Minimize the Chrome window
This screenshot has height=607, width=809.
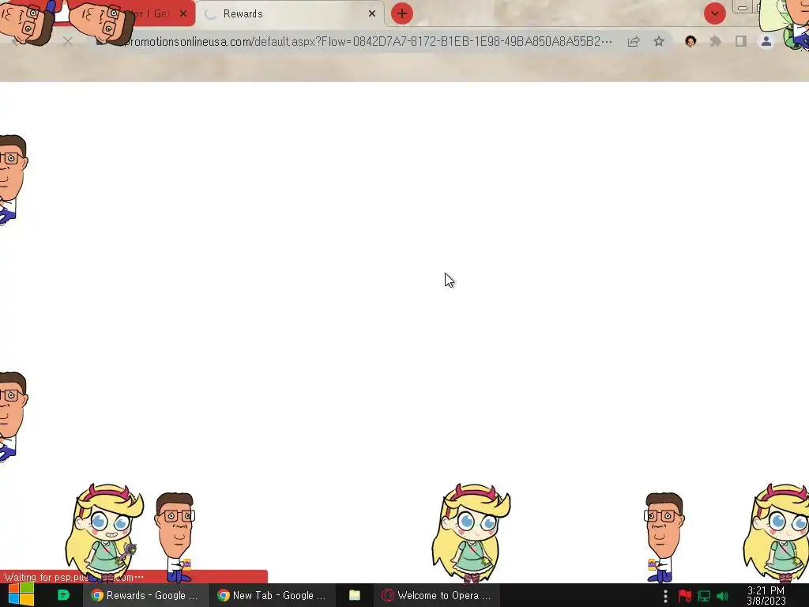click(x=743, y=8)
